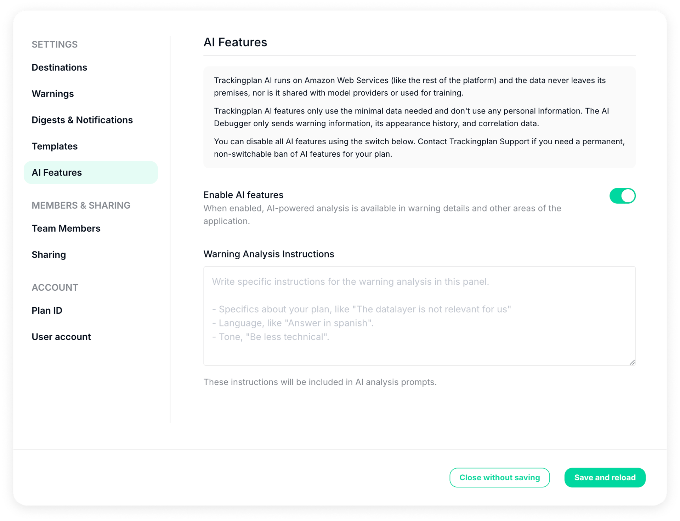Image resolution: width=680 pixels, height=521 pixels.
Task: Select Templates in the sidebar
Action: pos(55,146)
